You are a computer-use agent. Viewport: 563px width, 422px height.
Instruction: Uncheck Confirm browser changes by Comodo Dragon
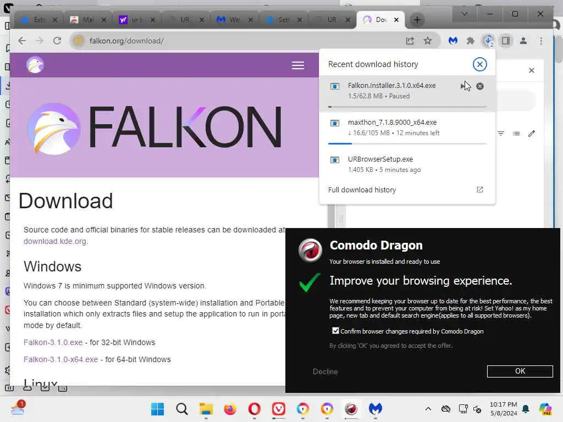click(335, 331)
